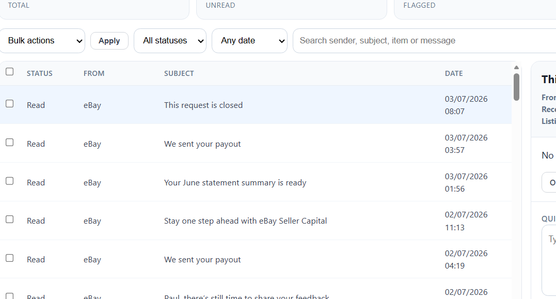The image size is (556, 299).
Task: Click date 03/07/2026 08:07 cell
Action: (466, 105)
